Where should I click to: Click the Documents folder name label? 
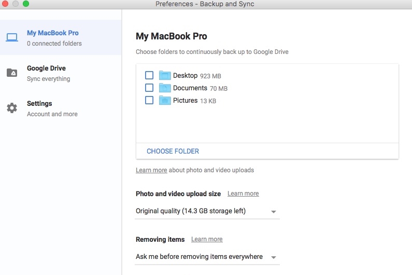190,88
